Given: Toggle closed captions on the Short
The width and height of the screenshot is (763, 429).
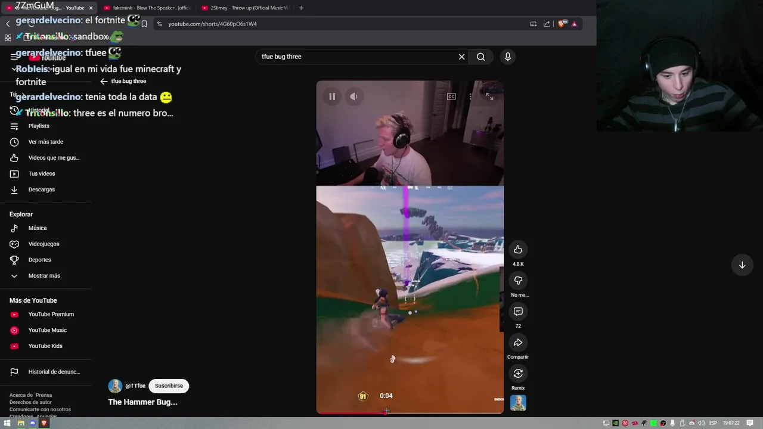Looking at the screenshot, I should coord(451,97).
